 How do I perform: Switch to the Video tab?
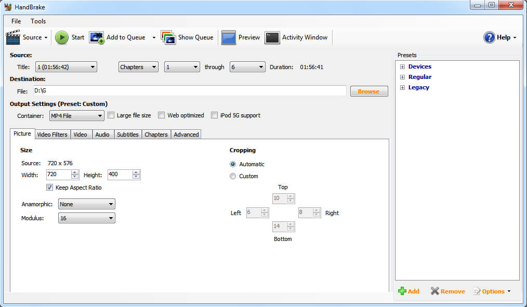(x=81, y=135)
